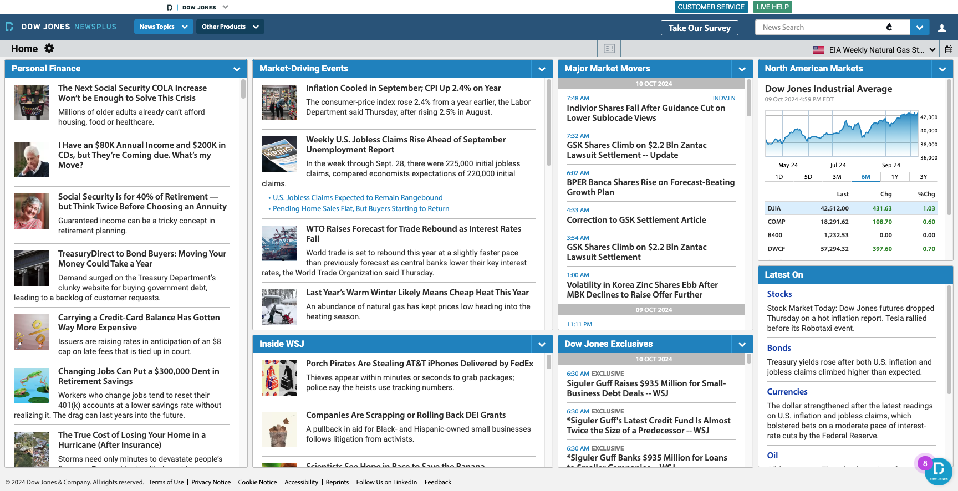Click the Dow Jones D logo in top bar
This screenshot has height=491, width=958.
tap(170, 7)
